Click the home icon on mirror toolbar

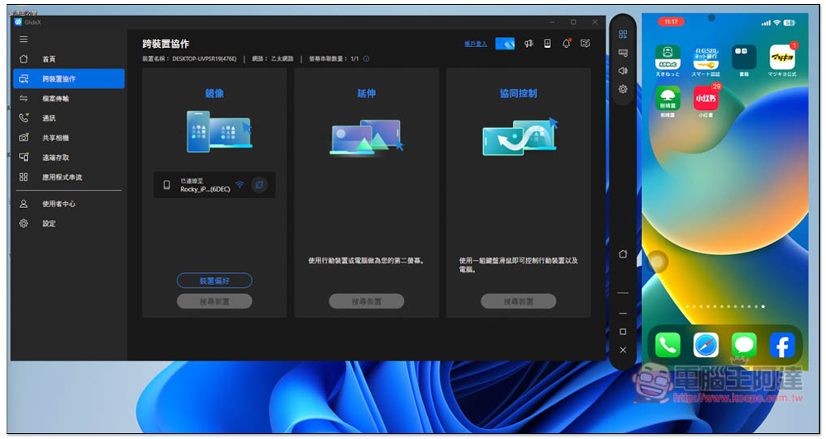(623, 254)
